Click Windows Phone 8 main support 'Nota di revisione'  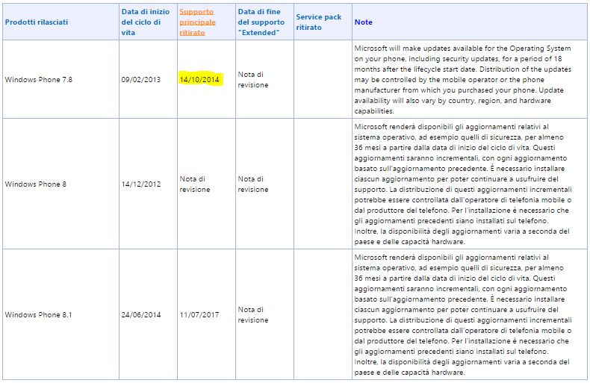[194, 184]
